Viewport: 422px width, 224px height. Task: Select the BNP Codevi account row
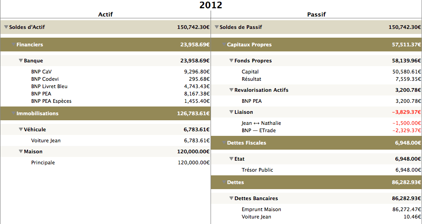(105, 79)
